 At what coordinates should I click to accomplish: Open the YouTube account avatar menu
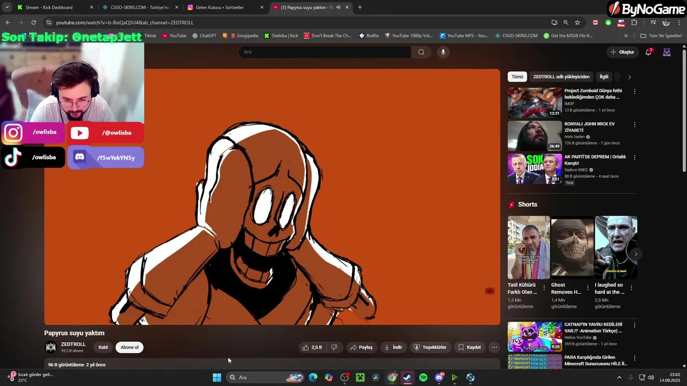pos(667,52)
